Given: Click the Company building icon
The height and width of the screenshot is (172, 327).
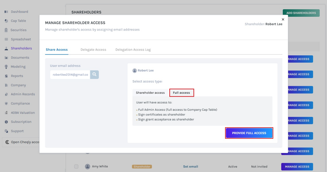Looking at the screenshot, I should coord(6,85).
